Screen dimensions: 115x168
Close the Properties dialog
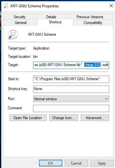click(x=111, y=6)
